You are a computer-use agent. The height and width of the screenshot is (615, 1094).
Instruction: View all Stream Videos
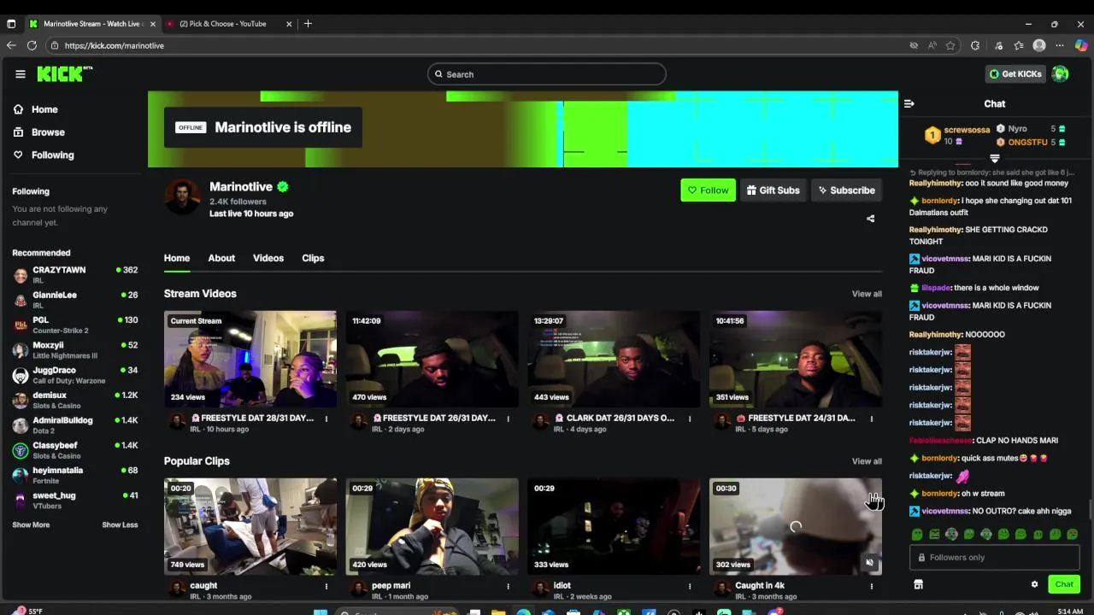pos(867,294)
